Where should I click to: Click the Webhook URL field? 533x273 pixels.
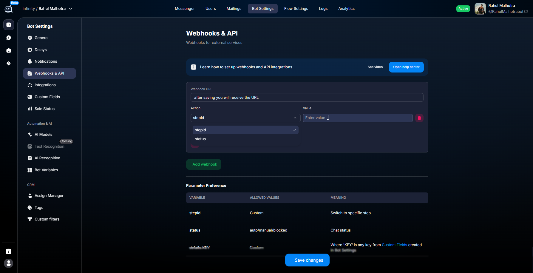coord(307,98)
